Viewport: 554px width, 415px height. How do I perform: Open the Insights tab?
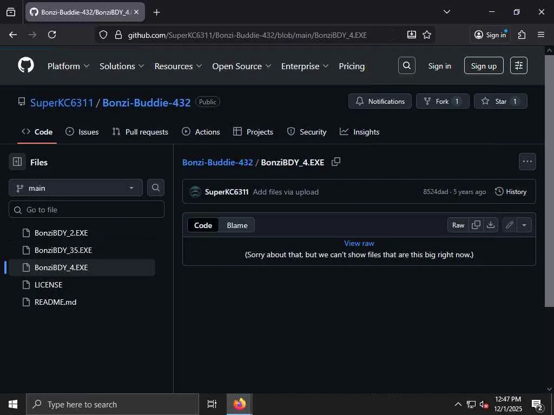click(359, 132)
